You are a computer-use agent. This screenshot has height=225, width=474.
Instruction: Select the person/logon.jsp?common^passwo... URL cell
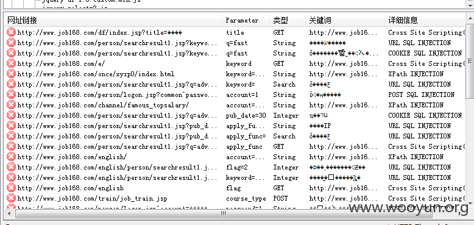coord(118,95)
